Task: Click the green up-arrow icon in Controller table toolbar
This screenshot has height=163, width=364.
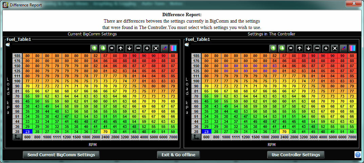Action: [273, 48]
